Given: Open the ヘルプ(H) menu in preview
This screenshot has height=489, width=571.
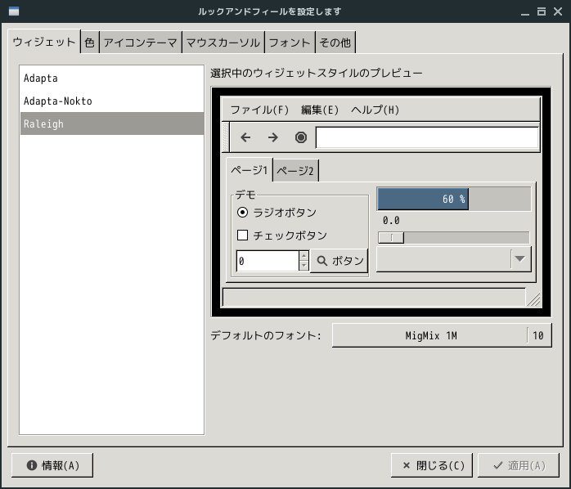Looking at the screenshot, I should point(375,110).
